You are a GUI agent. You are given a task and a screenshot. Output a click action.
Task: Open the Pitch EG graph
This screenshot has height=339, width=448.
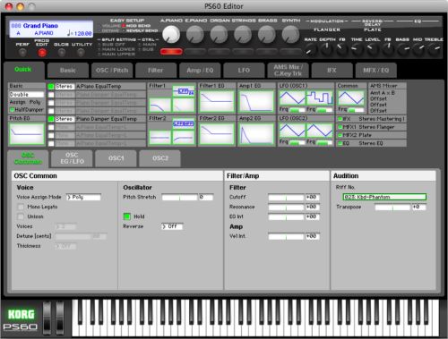(x=27, y=133)
